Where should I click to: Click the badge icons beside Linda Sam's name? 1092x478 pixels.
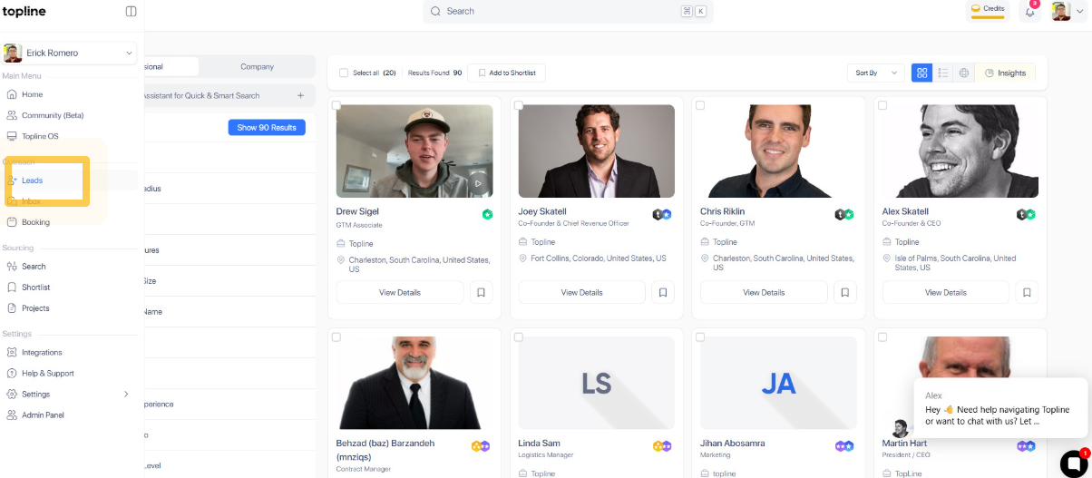(662, 446)
